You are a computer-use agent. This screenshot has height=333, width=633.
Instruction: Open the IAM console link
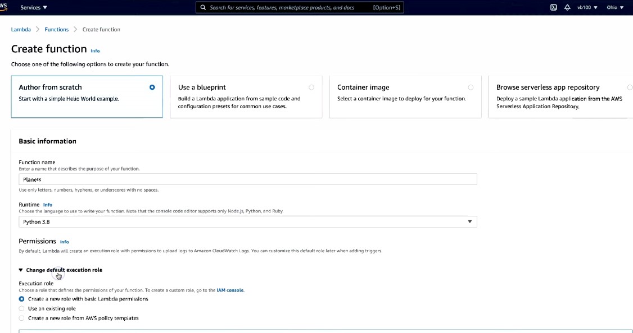230,290
